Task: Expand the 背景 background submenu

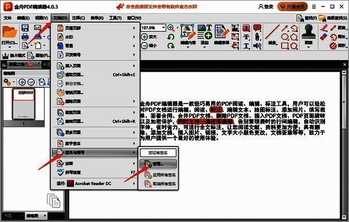Action: point(96,46)
